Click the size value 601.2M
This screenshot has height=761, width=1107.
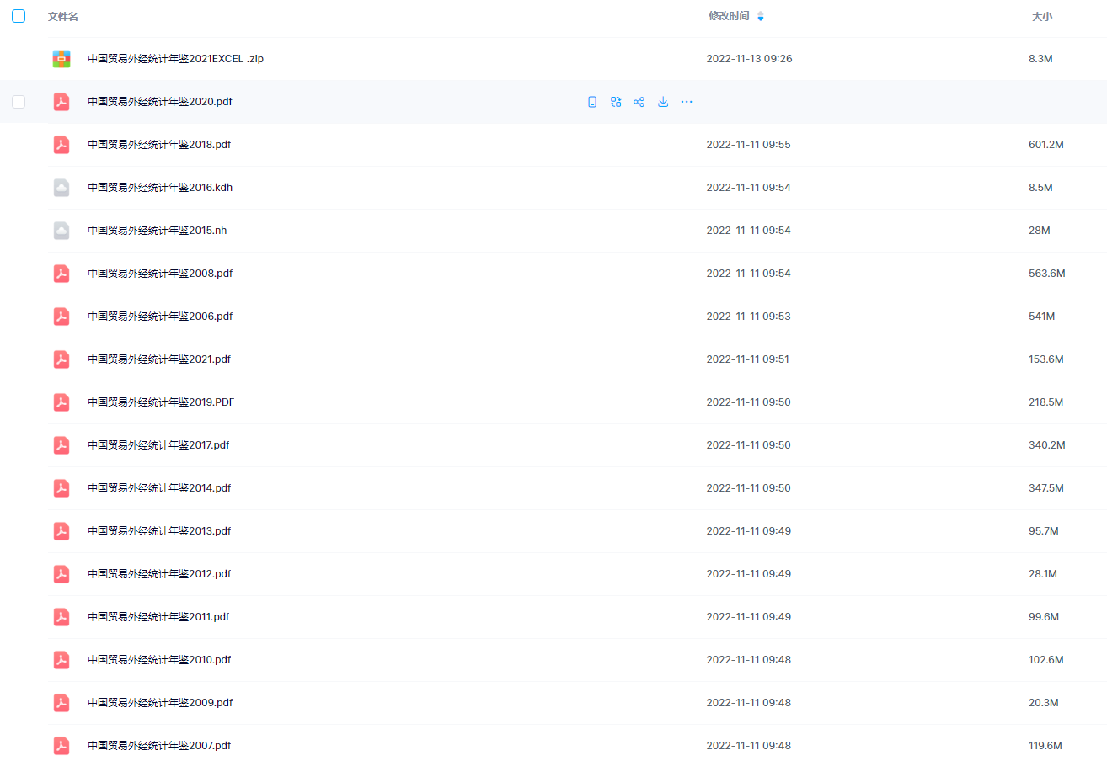[1046, 145]
